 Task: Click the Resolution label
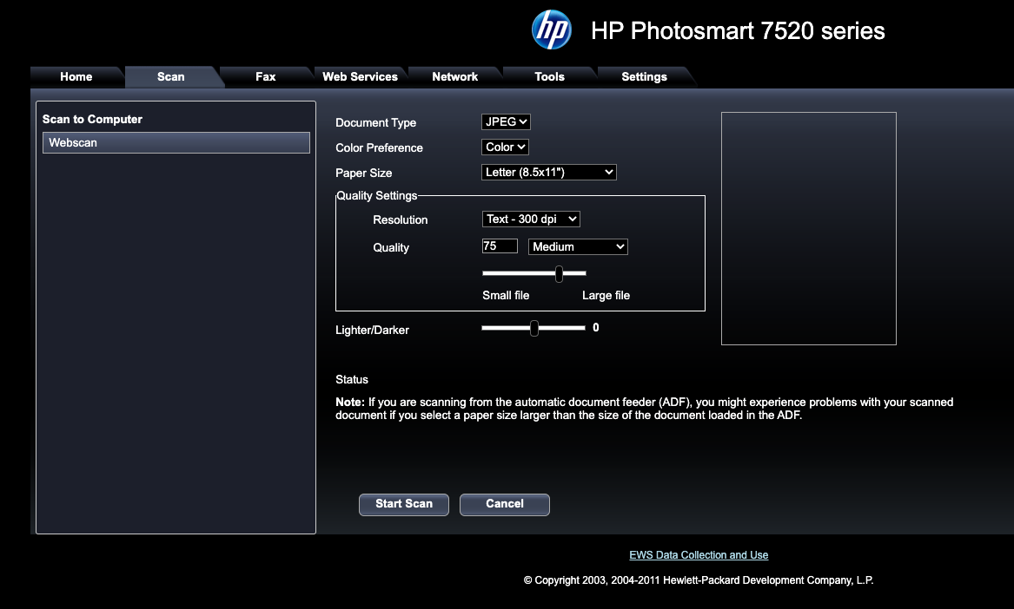[x=401, y=219]
